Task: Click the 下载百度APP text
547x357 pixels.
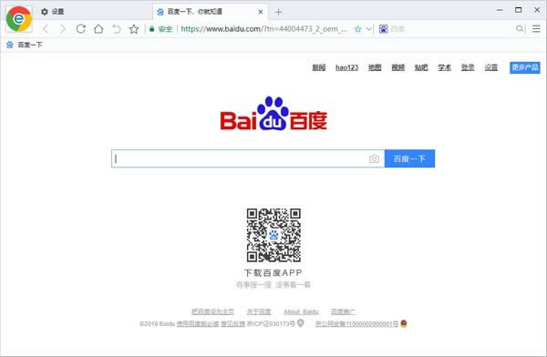Action: click(x=273, y=272)
